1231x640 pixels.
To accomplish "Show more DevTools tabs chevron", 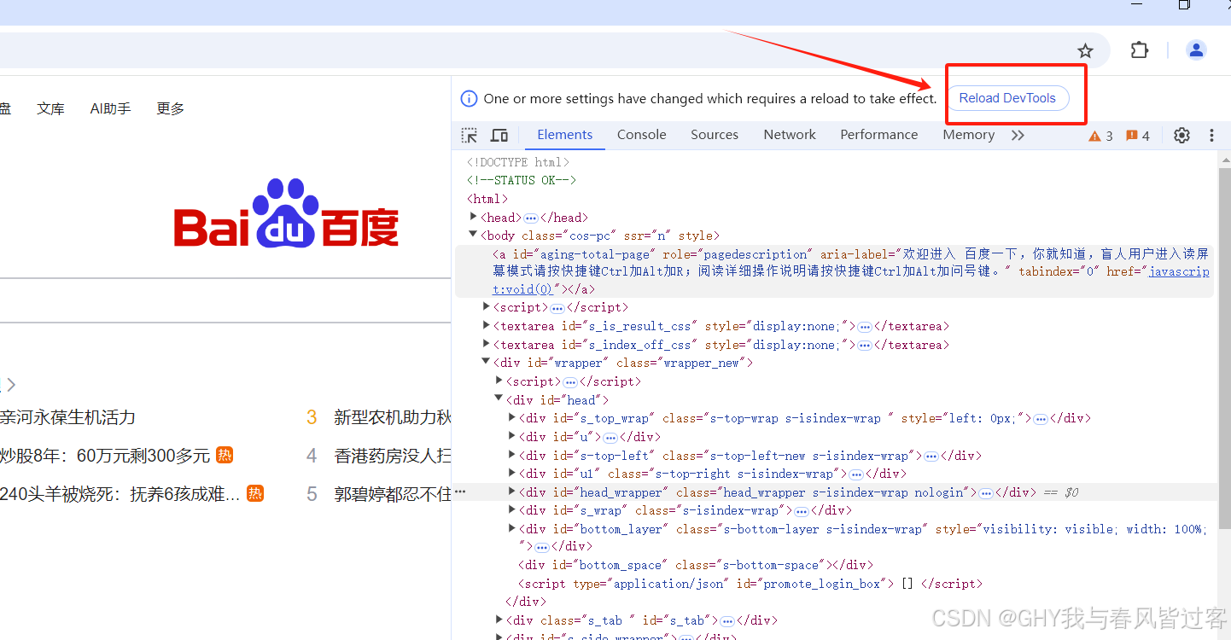I will [1018, 135].
